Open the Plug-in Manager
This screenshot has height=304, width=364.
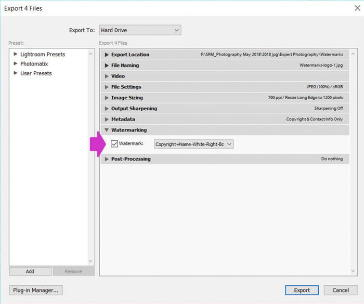pos(36,290)
